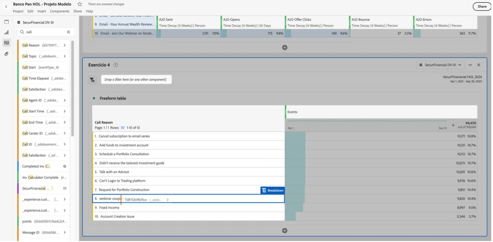The width and height of the screenshot is (493, 242).
Task: Open the Help menu
Action: pyautogui.click(x=89, y=11)
